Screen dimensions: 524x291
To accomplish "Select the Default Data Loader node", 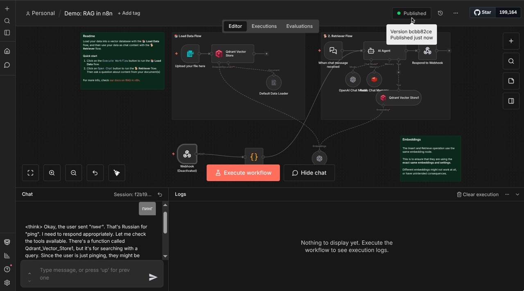I will (274, 83).
